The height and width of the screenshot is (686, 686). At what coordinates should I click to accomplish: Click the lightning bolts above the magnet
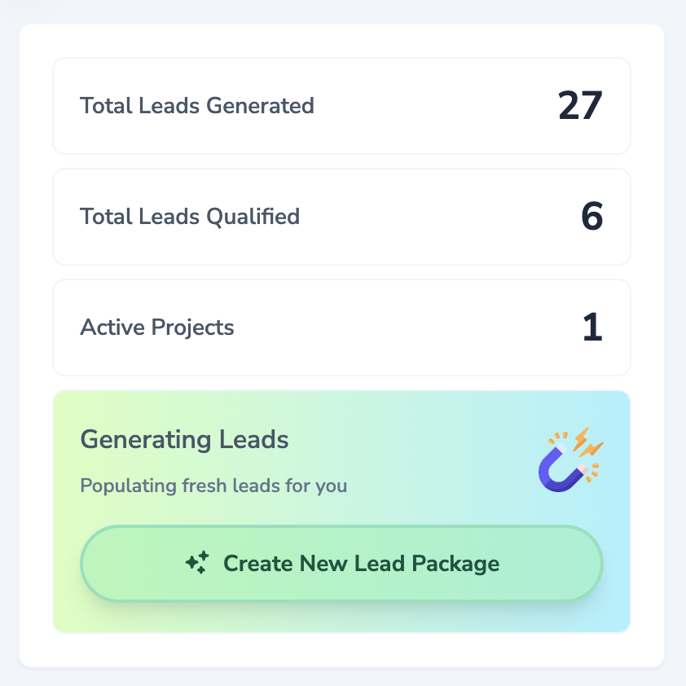click(x=587, y=442)
